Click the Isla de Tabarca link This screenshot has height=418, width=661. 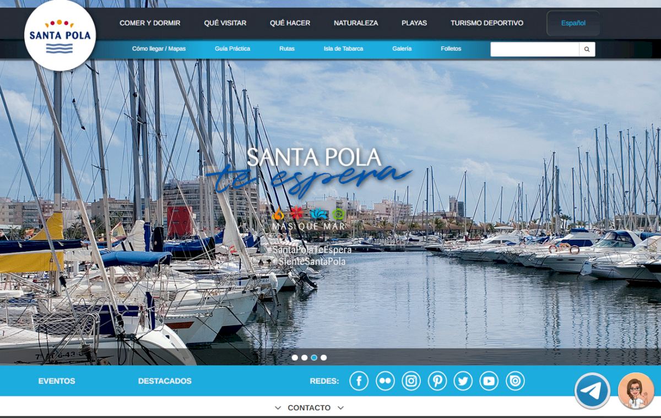pos(343,48)
